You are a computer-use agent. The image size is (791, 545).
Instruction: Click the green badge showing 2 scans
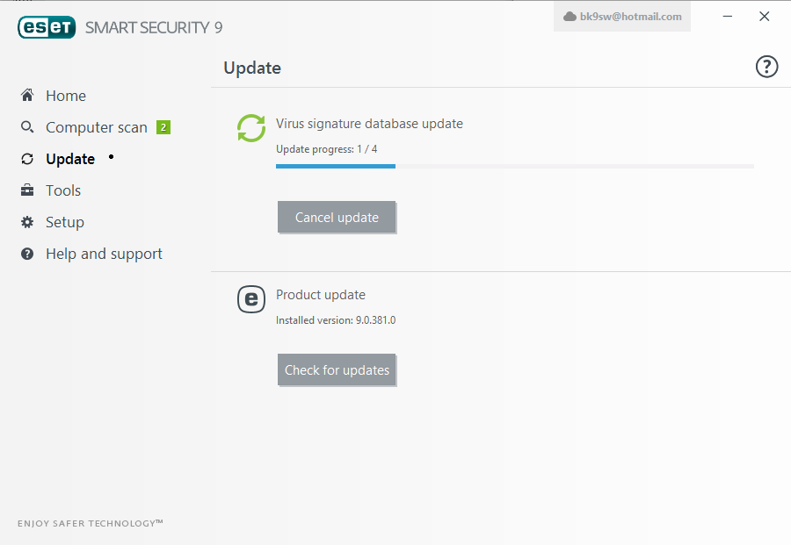point(163,127)
